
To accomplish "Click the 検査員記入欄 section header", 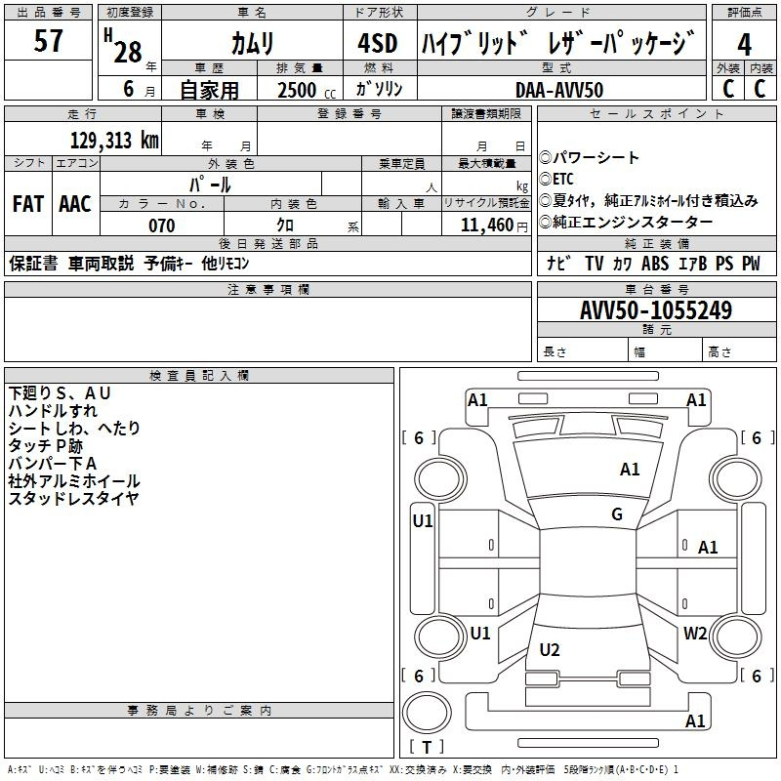I will point(199,376).
